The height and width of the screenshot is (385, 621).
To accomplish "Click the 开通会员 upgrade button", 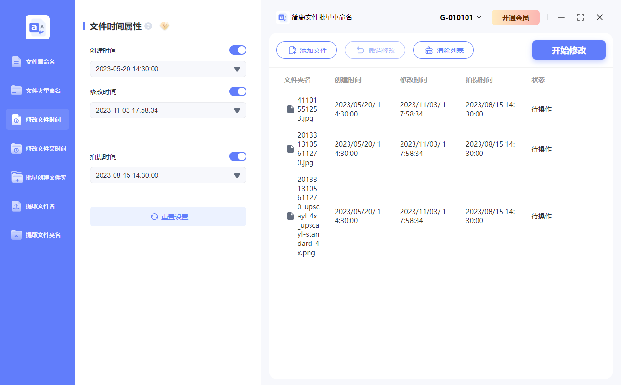I will (516, 17).
